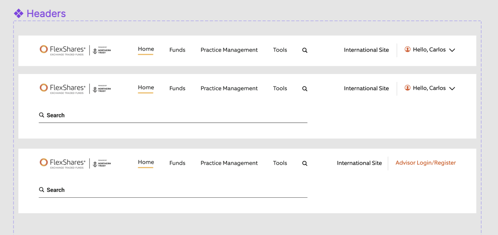Screen dimensions: 498x235
Task: Focus the Search field in the third header
Action: click(173, 190)
